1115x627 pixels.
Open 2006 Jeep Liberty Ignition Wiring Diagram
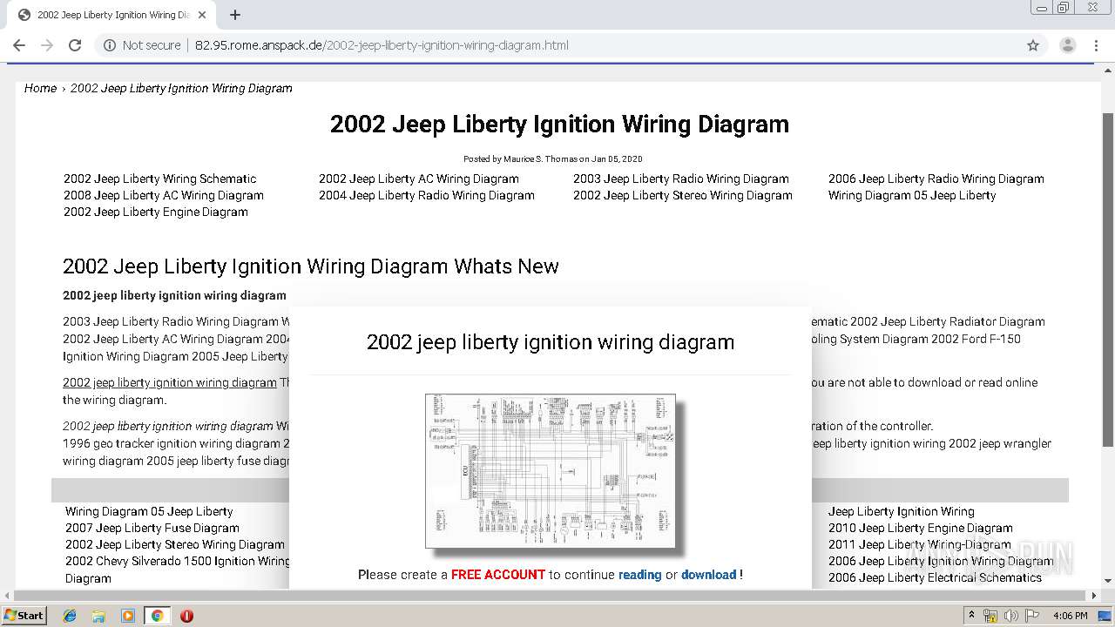click(x=941, y=561)
